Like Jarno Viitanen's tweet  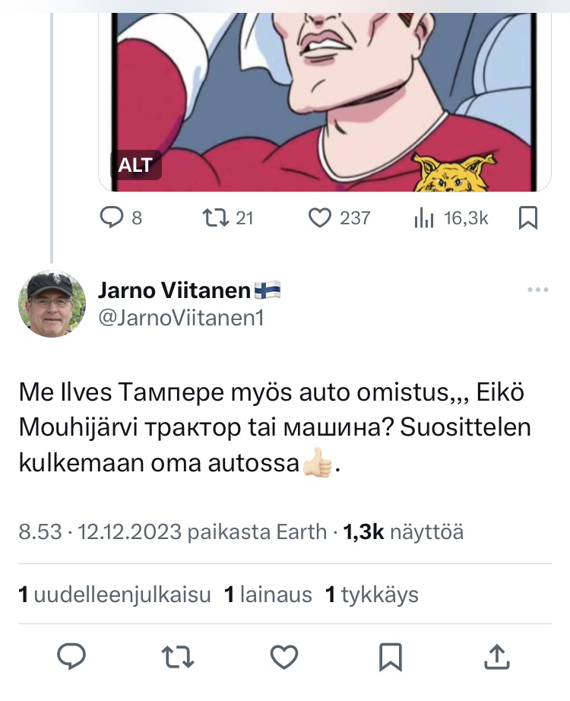(x=284, y=655)
